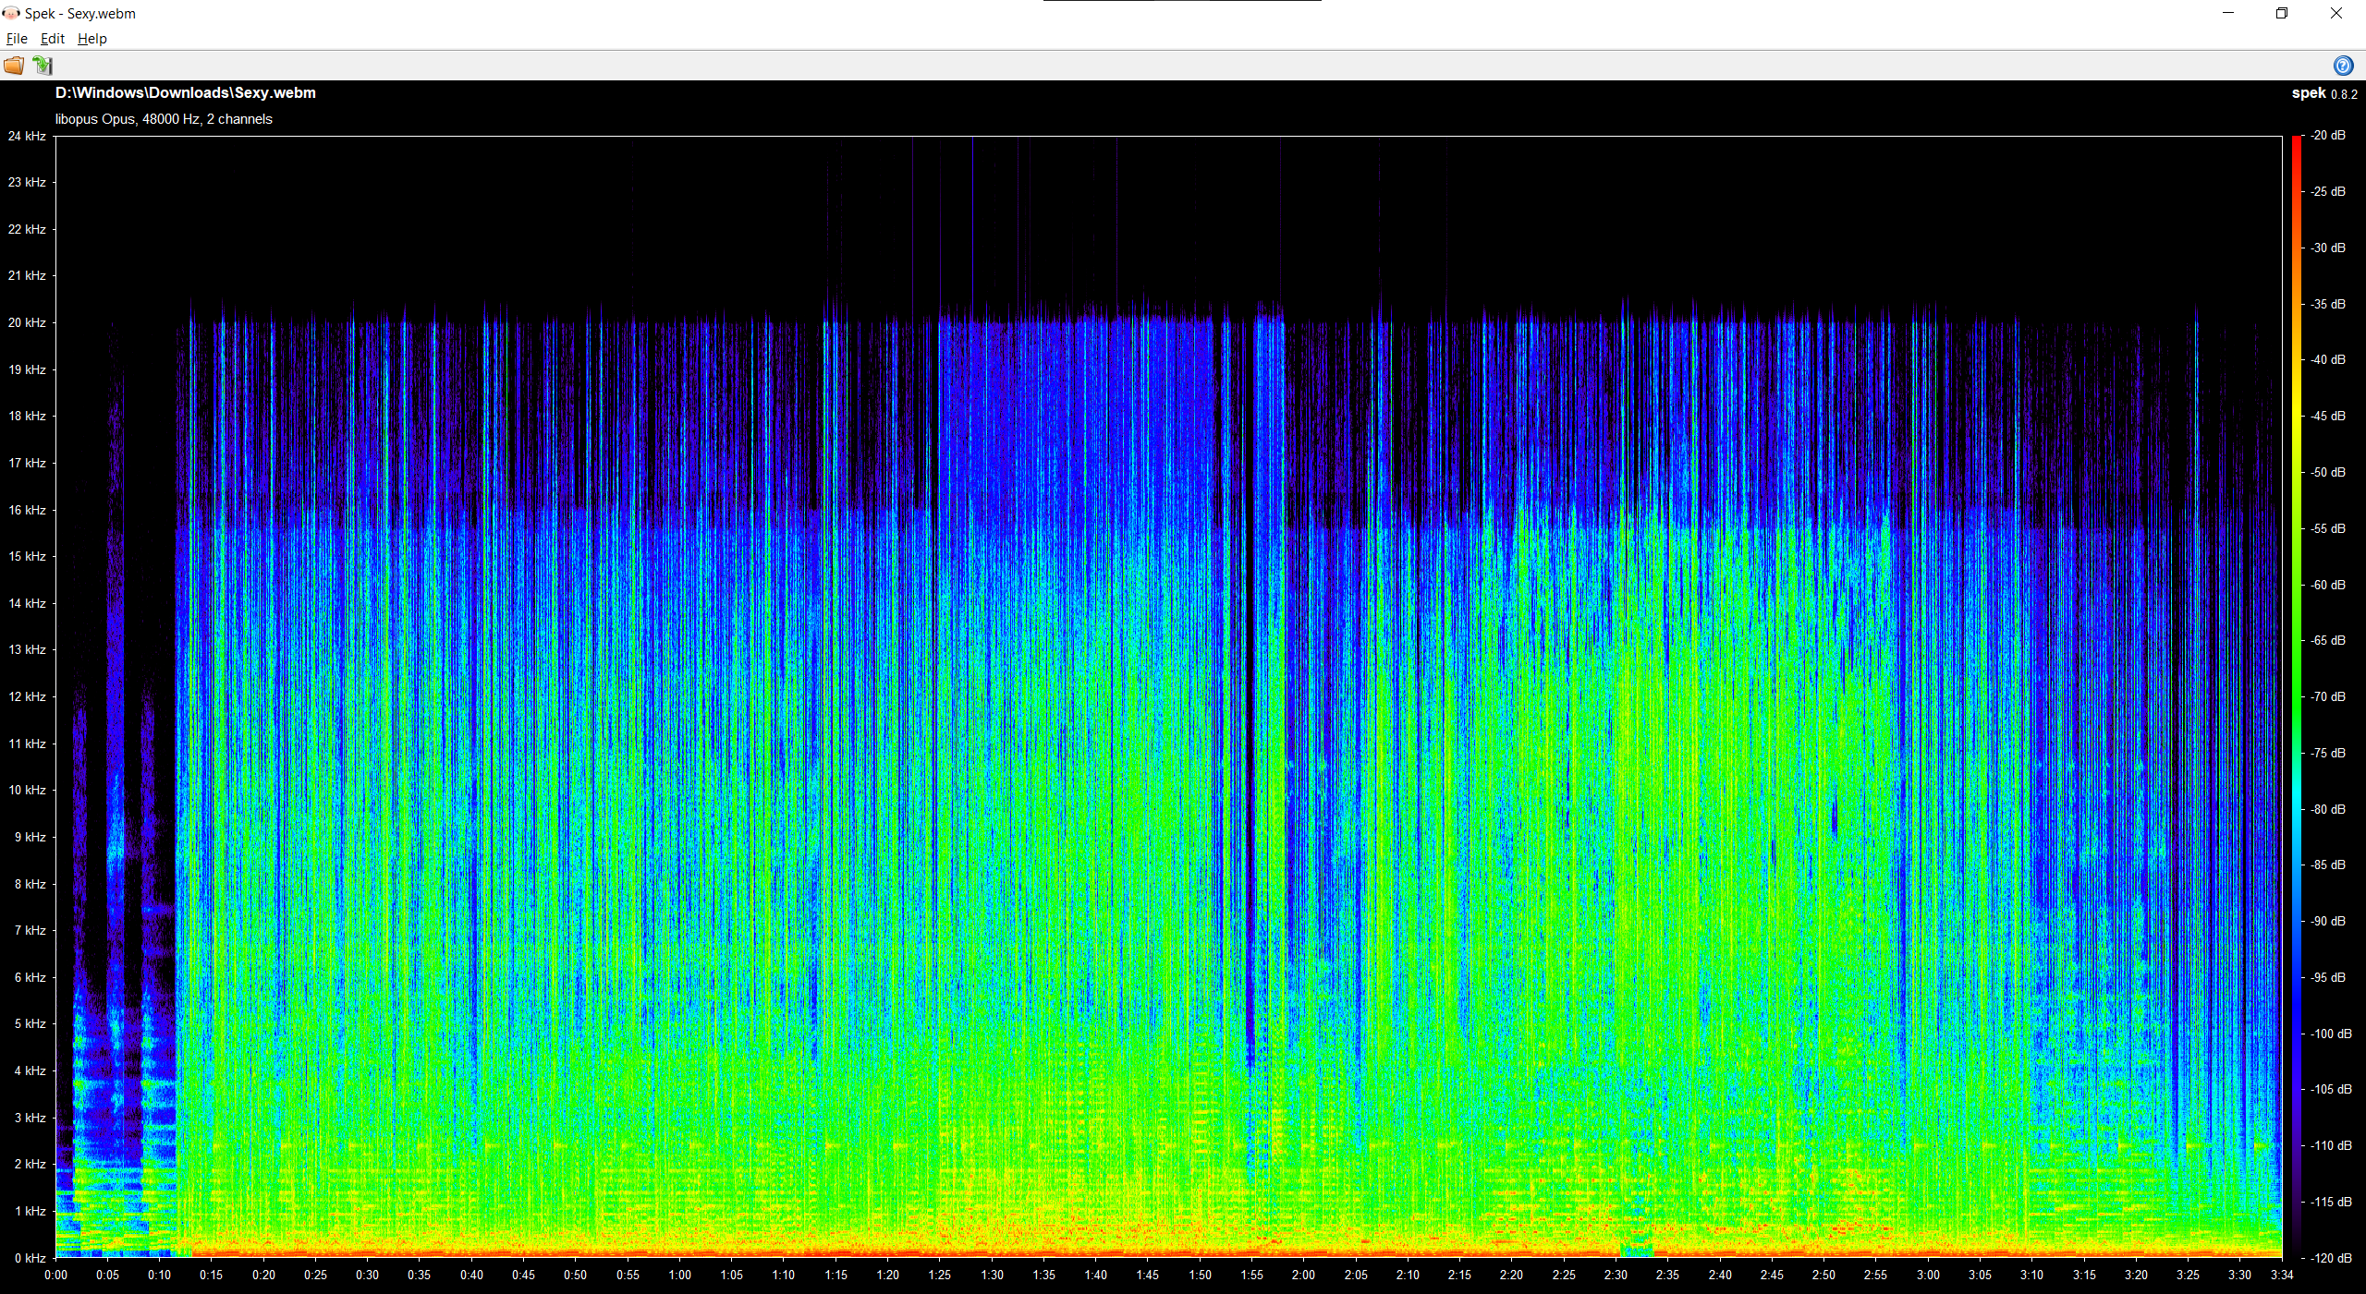Open the Help menu
This screenshot has width=2366, height=1294.
pos(91,39)
